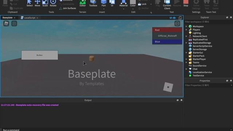Close the LocalScript tab
Screen dimensions: 233x131
37,18
